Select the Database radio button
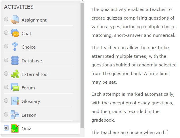 pos(6,60)
